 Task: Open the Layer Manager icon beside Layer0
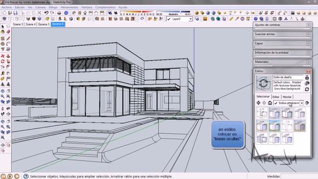197,19
